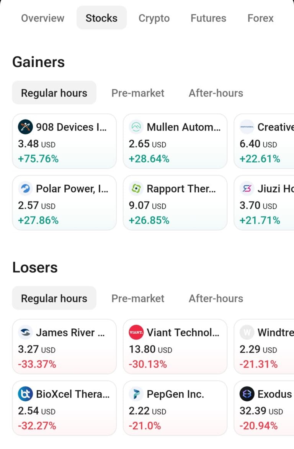Switch Gainers to After-hours view
This screenshot has width=294, height=449.
[216, 93]
